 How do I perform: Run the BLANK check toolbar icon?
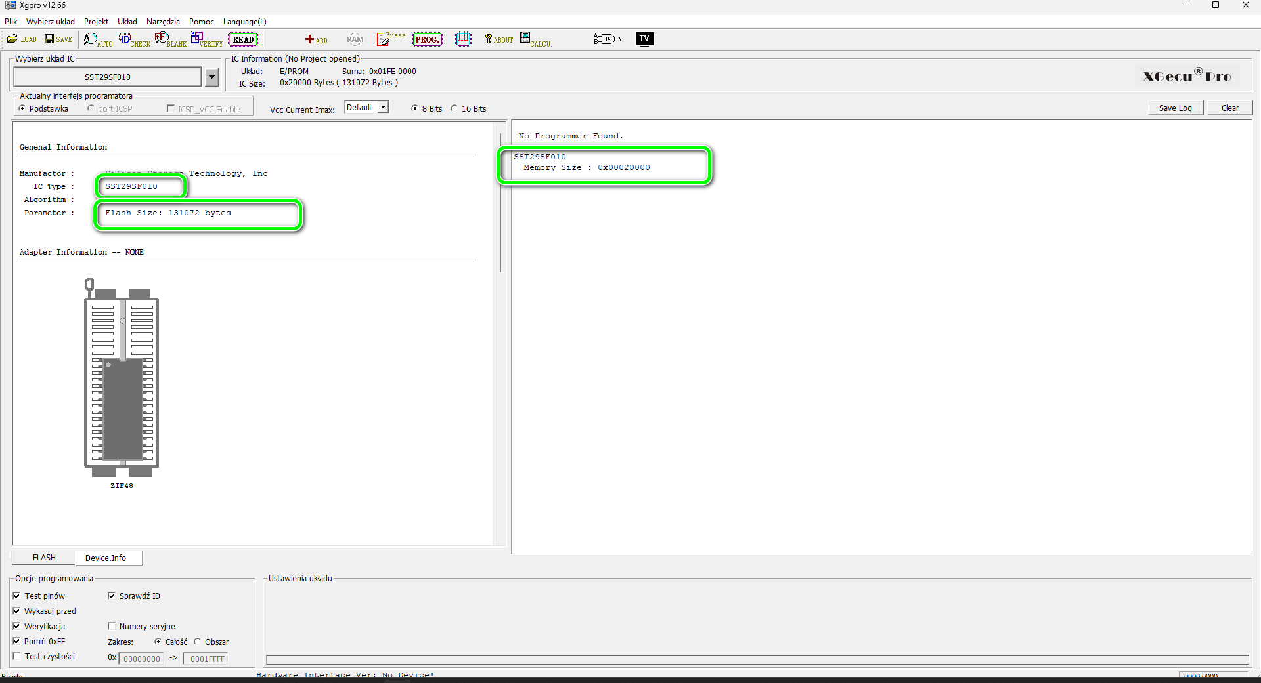[171, 40]
